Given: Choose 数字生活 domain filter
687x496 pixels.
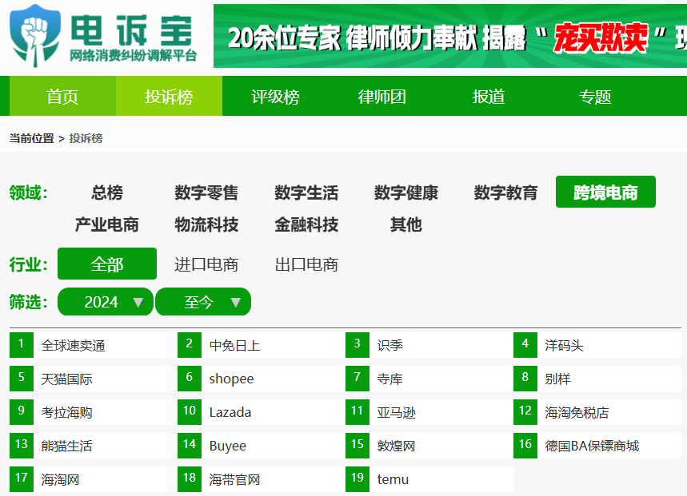Looking at the screenshot, I should [306, 192].
